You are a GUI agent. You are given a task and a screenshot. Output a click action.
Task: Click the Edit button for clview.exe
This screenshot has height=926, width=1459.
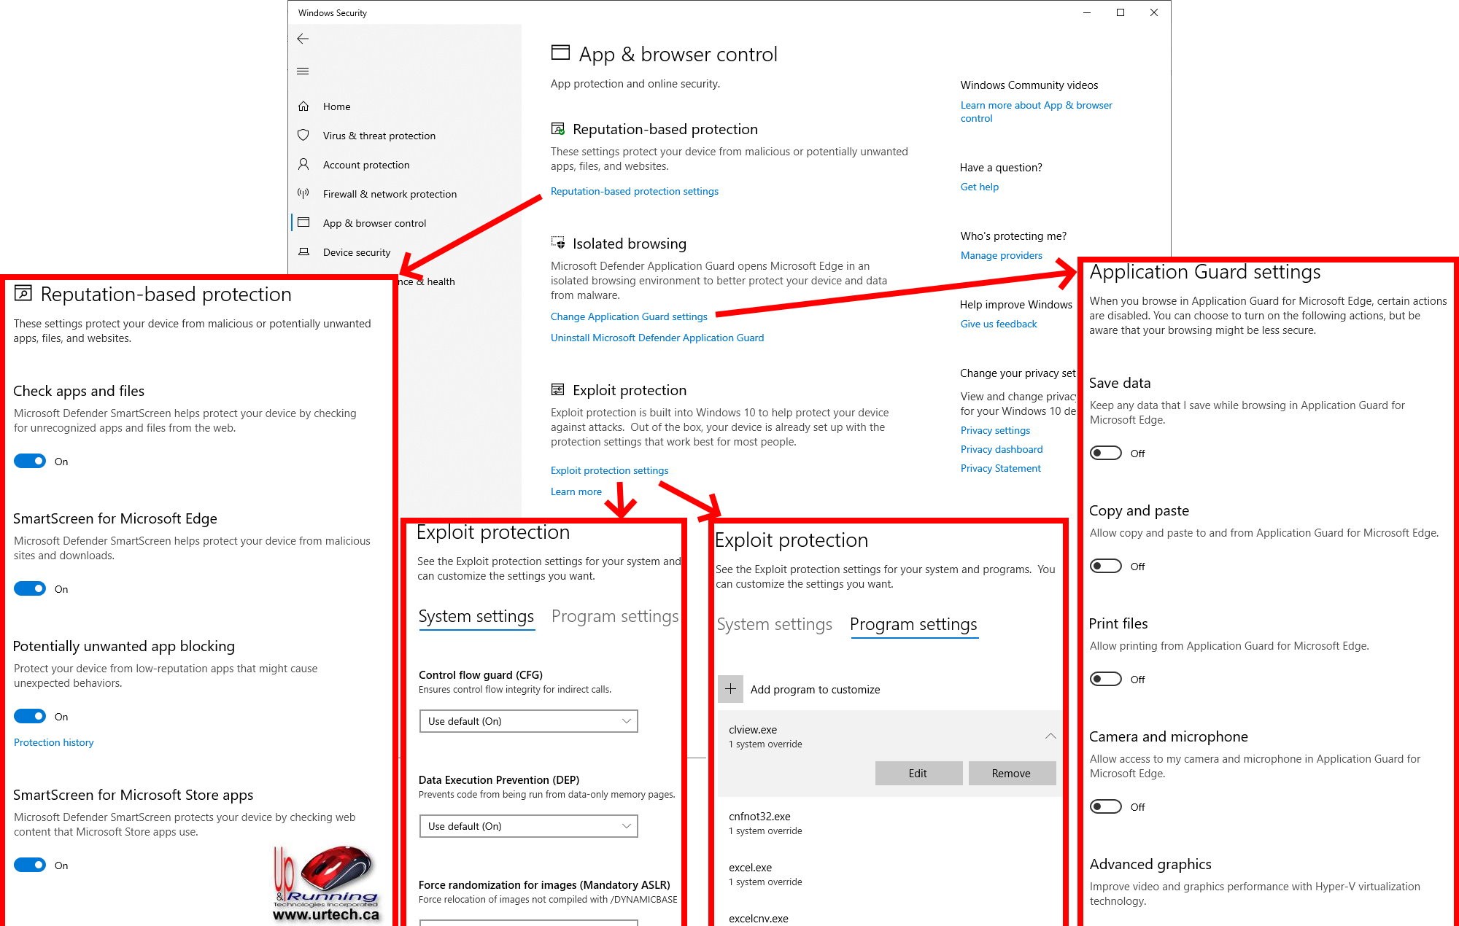click(x=918, y=774)
